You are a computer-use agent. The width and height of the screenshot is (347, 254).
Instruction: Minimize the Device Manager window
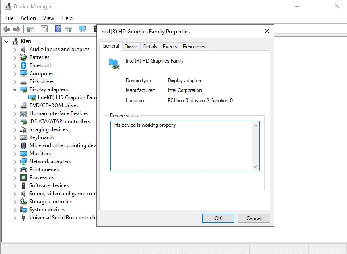click(x=297, y=6)
